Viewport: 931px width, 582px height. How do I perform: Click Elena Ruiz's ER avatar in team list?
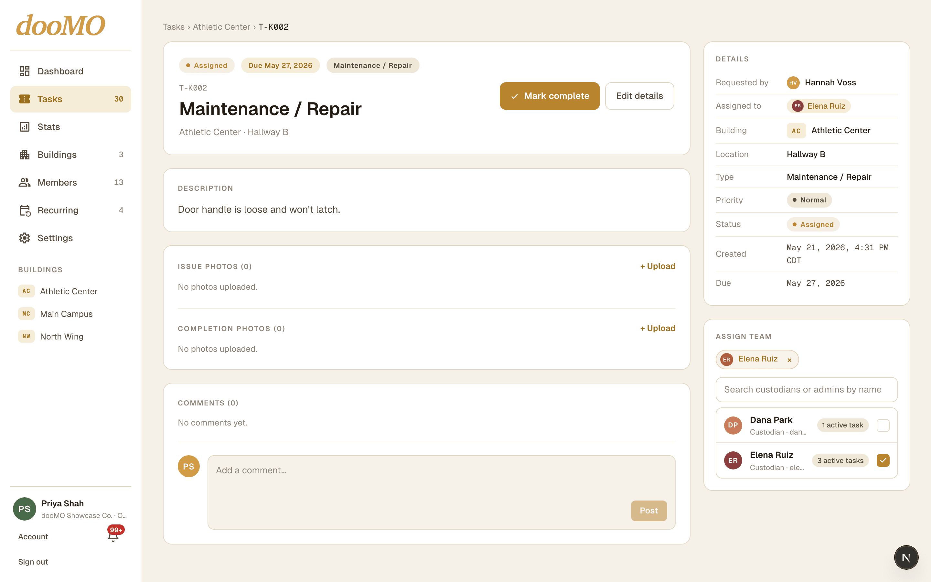733,460
